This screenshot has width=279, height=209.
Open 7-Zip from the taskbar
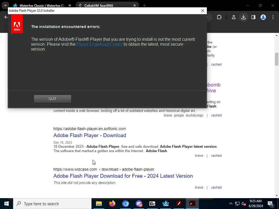click(152, 204)
